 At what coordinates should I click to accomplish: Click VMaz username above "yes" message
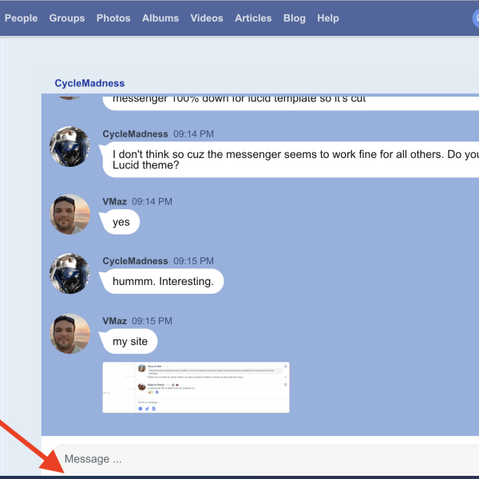point(114,201)
